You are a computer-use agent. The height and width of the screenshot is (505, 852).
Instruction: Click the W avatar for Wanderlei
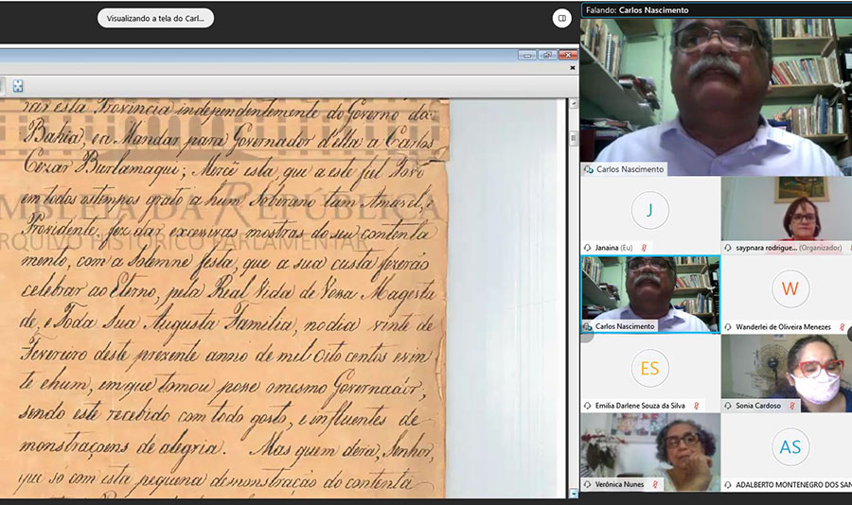pos(790,288)
